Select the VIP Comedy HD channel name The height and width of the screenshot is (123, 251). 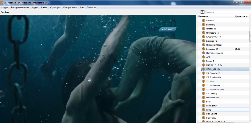pos(213,73)
